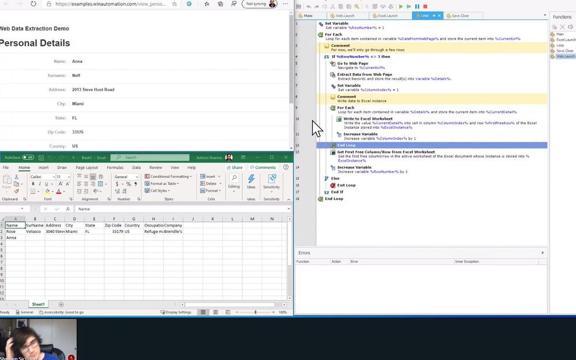576x360 pixels.
Task: Add a new sheet with the plus icon
Action: 61,304
